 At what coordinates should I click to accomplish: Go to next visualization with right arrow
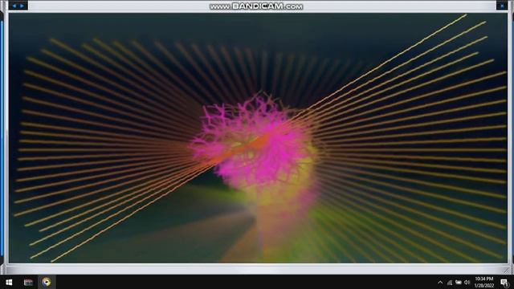pos(22,6)
